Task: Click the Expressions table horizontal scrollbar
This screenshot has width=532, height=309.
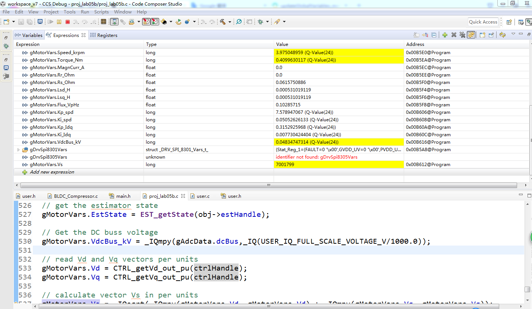Action: pyautogui.click(x=268, y=185)
